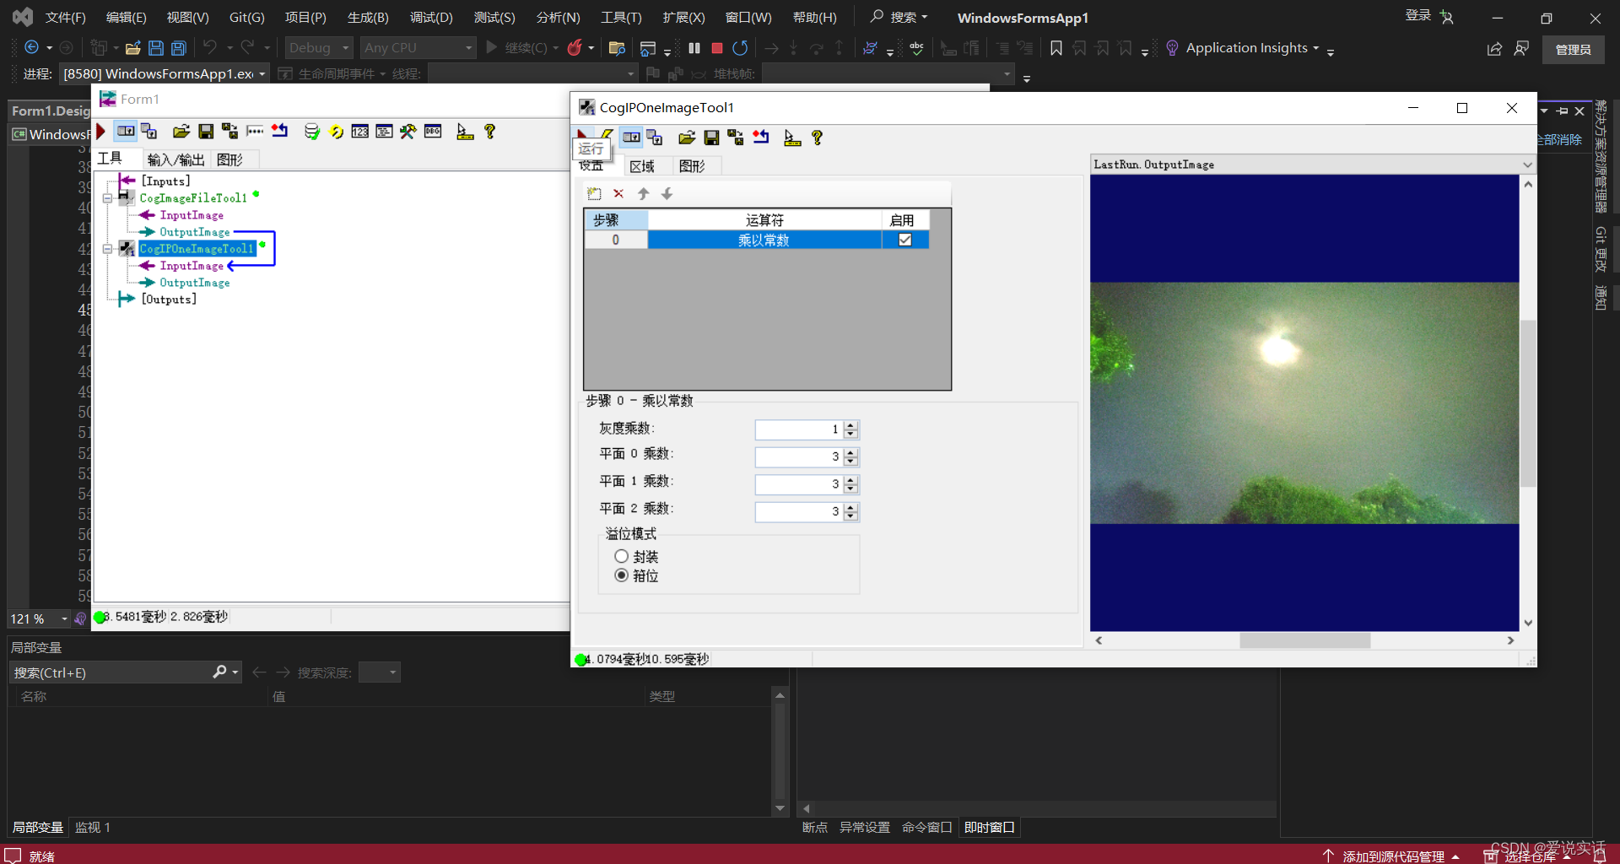Click save-as icon in CogIPOneImageTool1 toolbar
The width and height of the screenshot is (1620, 864).
pos(736,138)
